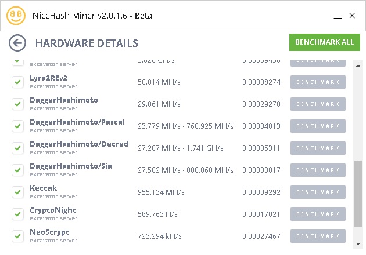This screenshot has width=366, height=255.
Task: Benchmark DaggerHashimoto/Pascal
Action: coord(318,126)
